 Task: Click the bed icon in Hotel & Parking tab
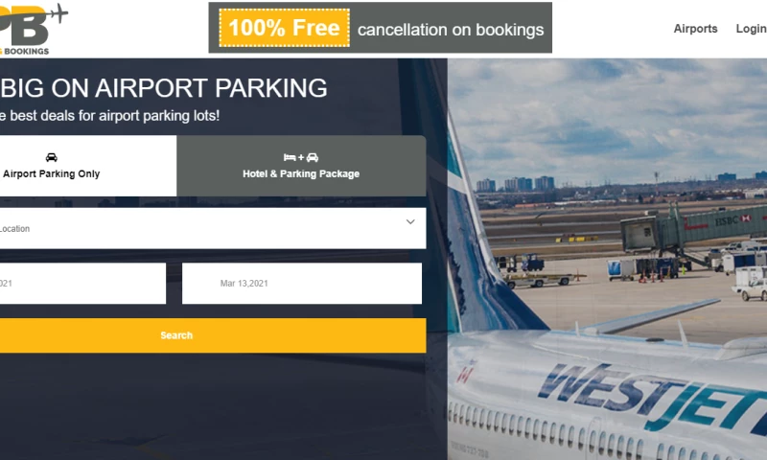coord(290,157)
